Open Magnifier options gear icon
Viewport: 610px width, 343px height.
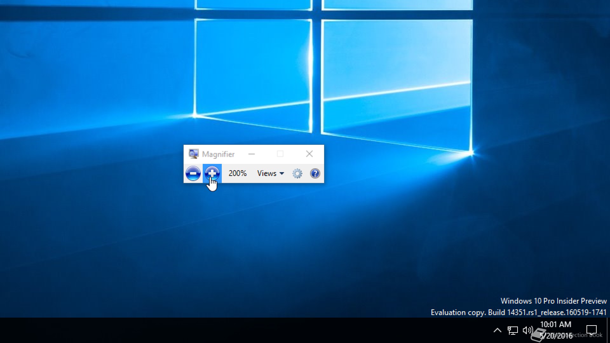point(297,173)
